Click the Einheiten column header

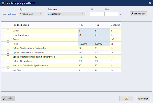(115, 25)
